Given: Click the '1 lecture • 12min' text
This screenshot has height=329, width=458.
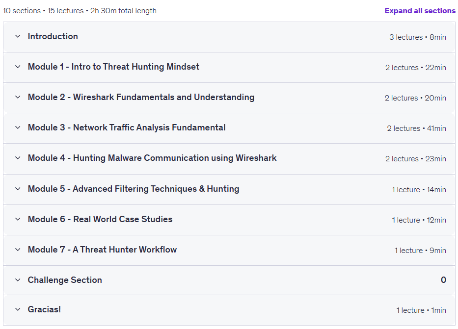Looking at the screenshot, I should click(x=419, y=220).
